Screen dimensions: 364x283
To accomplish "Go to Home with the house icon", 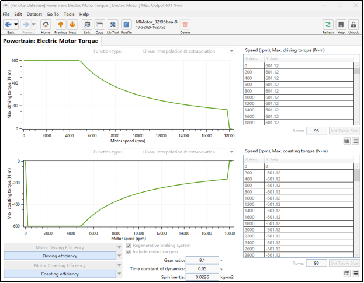I will coord(46,25).
